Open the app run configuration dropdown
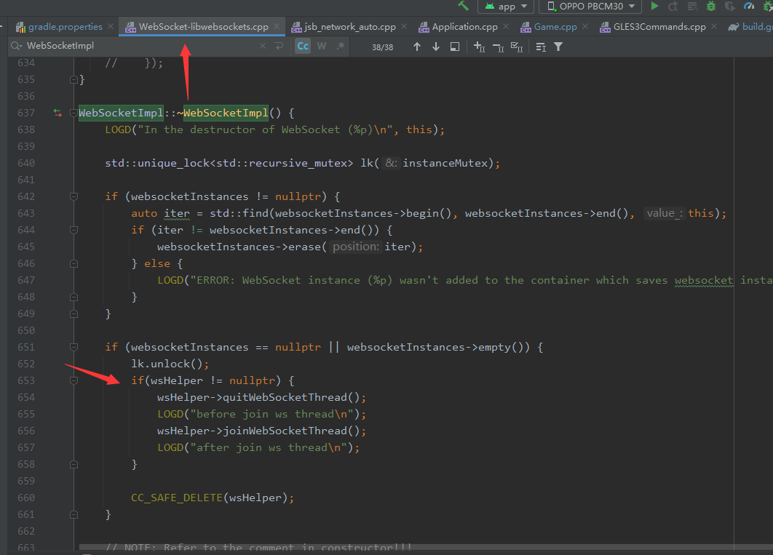This screenshot has width=773, height=555. (x=505, y=7)
